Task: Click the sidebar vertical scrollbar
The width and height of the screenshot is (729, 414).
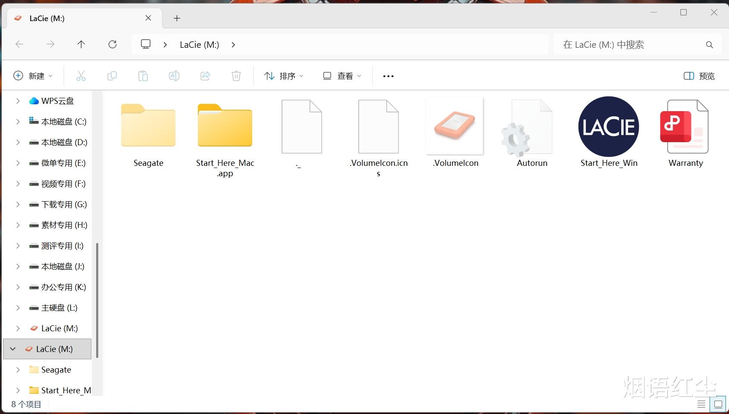Action: (97, 300)
